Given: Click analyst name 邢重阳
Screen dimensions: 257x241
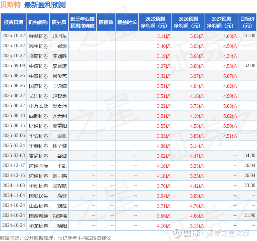Looking at the screenshot, I should click(x=60, y=126).
